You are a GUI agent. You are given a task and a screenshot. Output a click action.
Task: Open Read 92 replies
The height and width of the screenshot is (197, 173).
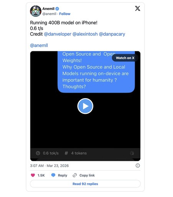click(85, 184)
